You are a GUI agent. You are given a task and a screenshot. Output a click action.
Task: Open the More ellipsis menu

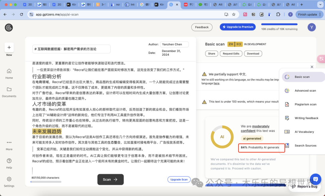point(9,142)
